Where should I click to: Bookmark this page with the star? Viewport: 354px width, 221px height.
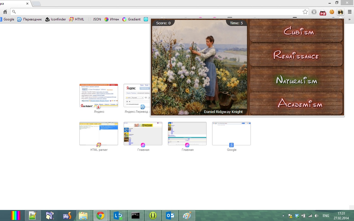tap(305, 12)
